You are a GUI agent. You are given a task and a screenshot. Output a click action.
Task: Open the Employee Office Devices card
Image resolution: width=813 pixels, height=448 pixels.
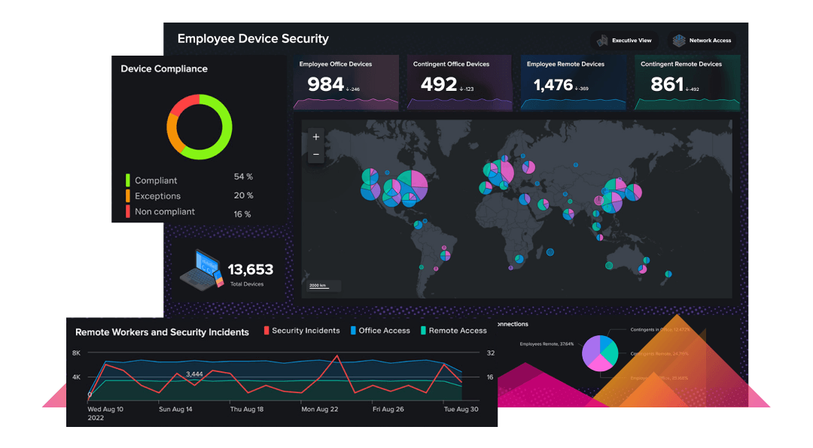[345, 83]
